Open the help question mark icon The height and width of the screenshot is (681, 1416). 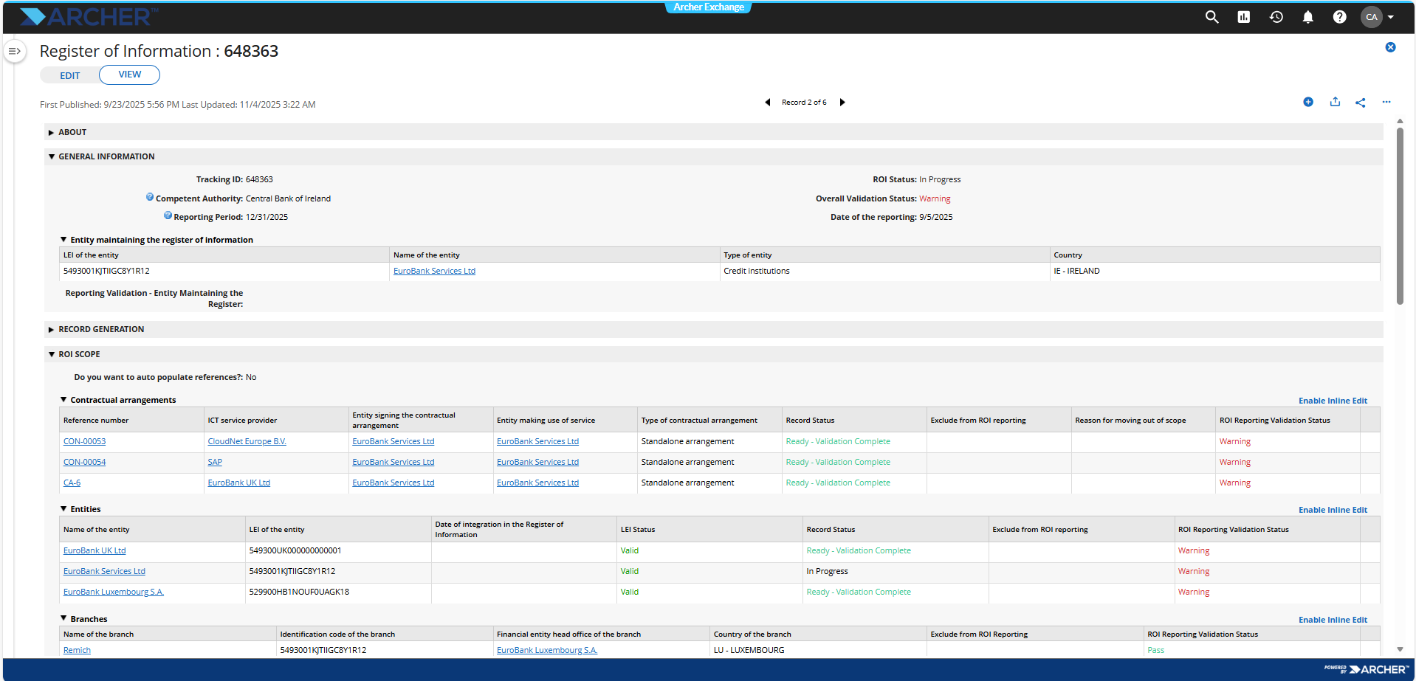(x=1340, y=17)
